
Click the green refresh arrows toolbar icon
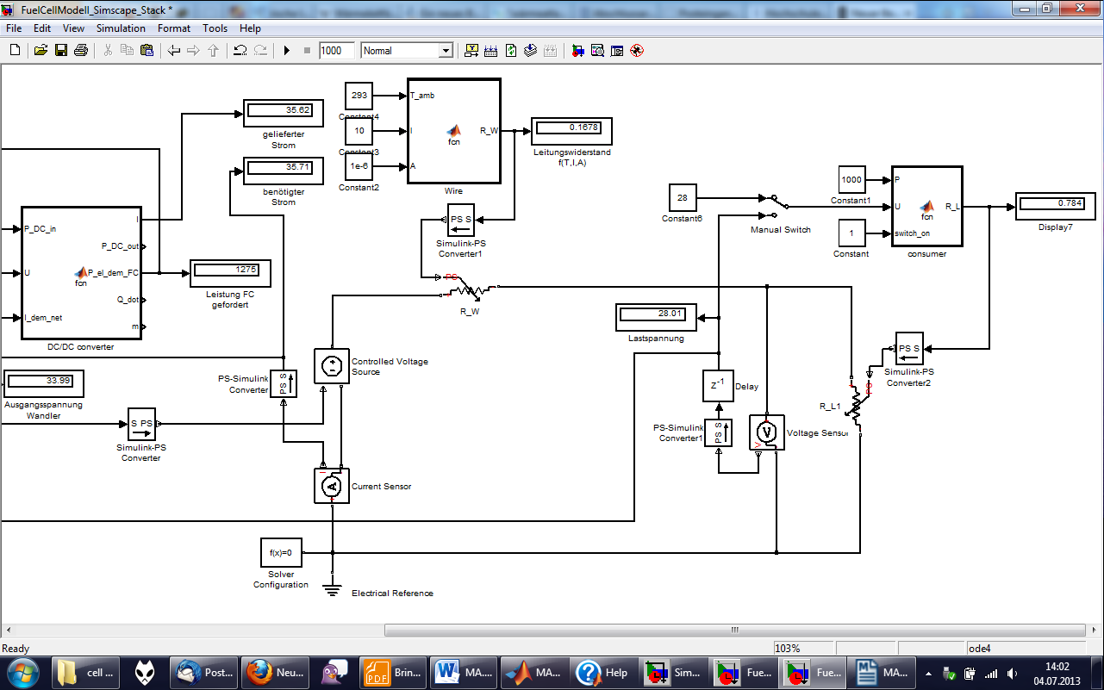tap(511, 51)
